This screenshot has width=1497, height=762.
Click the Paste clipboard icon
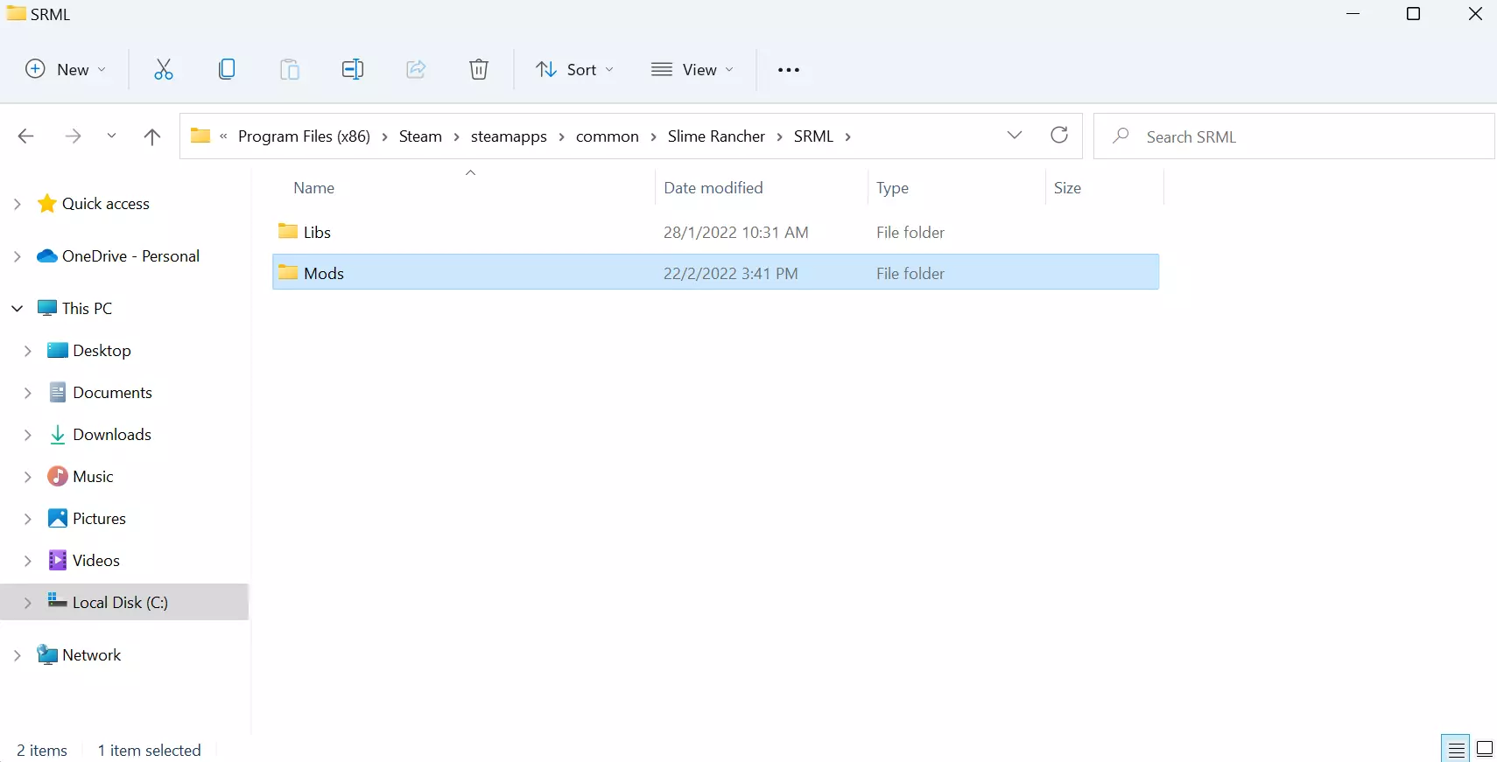pos(290,69)
